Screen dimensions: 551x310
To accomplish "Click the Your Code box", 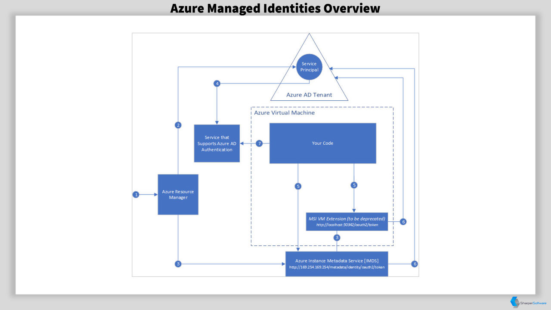I will [x=323, y=143].
